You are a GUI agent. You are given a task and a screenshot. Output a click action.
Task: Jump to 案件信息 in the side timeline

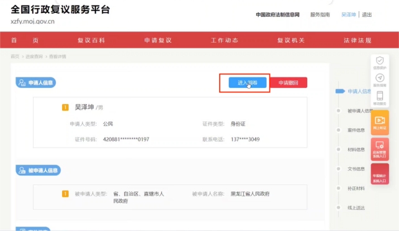point(356,130)
